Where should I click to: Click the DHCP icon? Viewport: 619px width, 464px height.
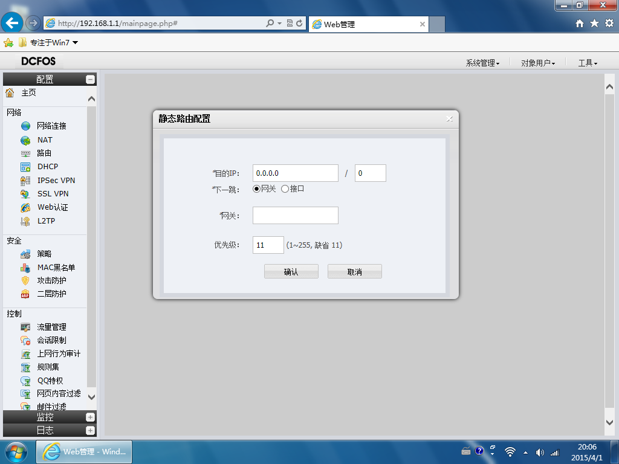coord(25,167)
